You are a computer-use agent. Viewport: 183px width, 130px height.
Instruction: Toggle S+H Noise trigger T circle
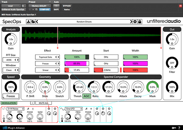point(4,118)
